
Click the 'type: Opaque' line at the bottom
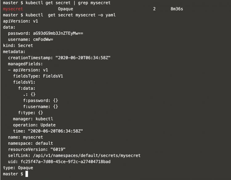18,168
